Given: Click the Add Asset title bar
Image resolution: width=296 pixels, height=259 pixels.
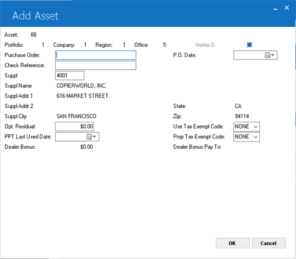Looking at the screenshot, I should [x=148, y=14].
